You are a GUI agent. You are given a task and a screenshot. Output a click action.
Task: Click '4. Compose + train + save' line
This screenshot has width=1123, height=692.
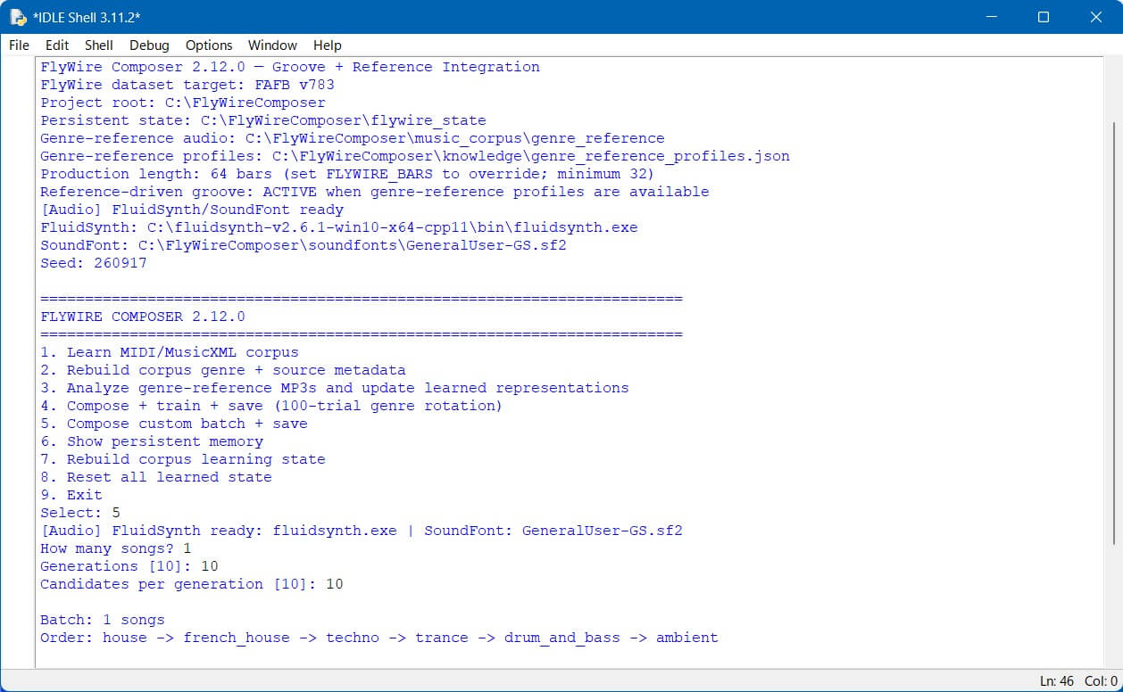[x=271, y=406]
